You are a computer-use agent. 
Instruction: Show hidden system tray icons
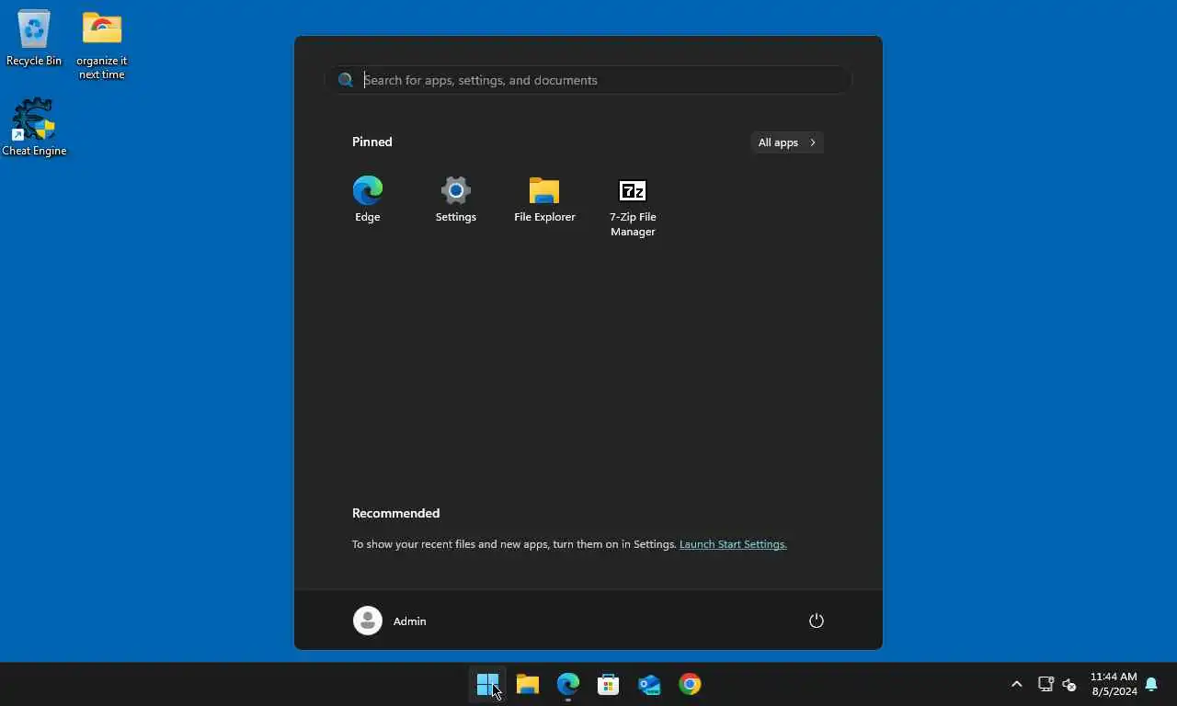1016,684
